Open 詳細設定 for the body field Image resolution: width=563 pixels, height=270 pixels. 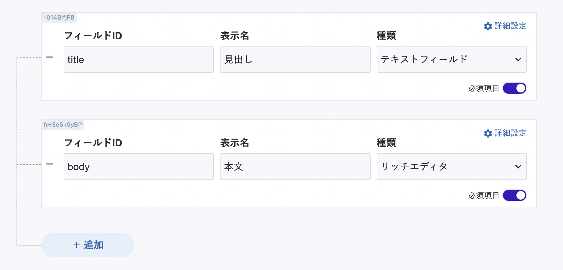pos(510,133)
